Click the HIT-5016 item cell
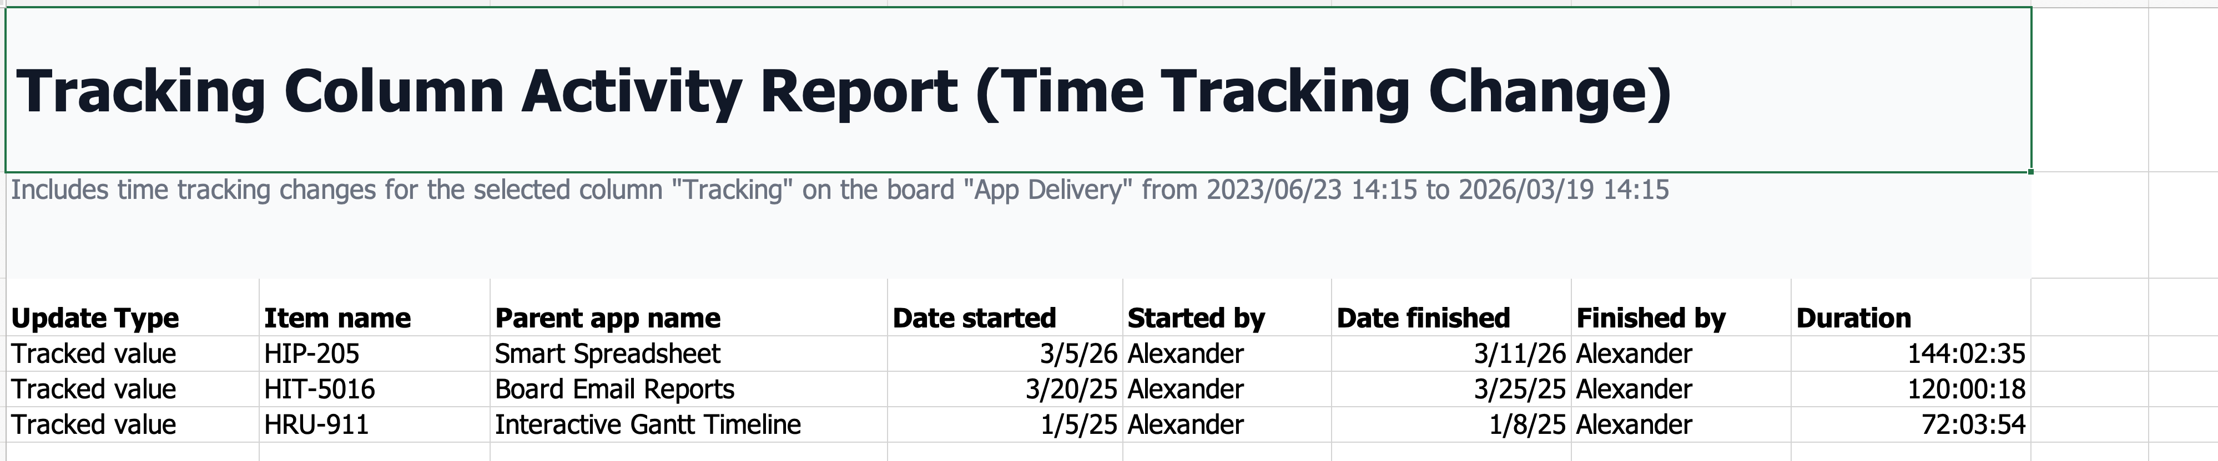The height and width of the screenshot is (461, 2218). point(320,389)
